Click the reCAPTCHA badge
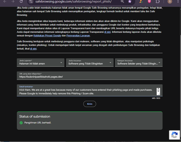This screenshot has height=142, width=181. click(x=174, y=135)
